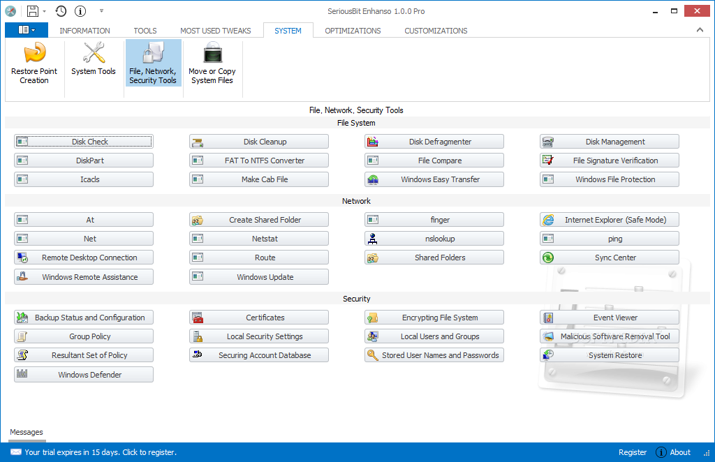Click the Icacls button
The height and width of the screenshot is (462, 715).
[x=84, y=179]
